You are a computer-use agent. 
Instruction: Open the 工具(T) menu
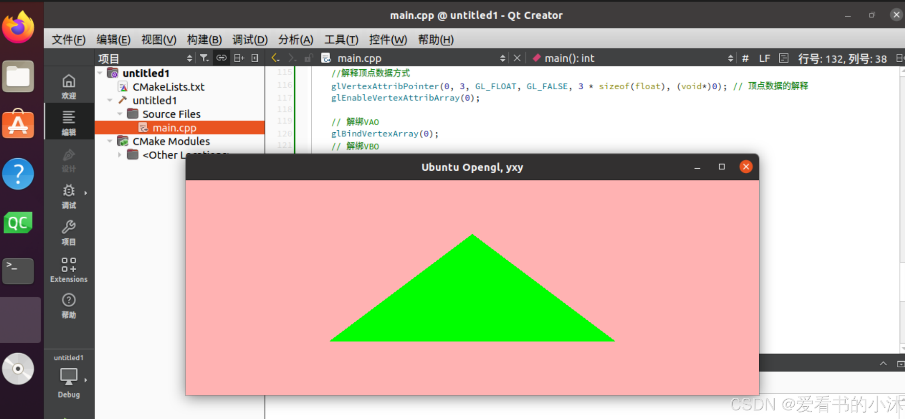pos(341,40)
